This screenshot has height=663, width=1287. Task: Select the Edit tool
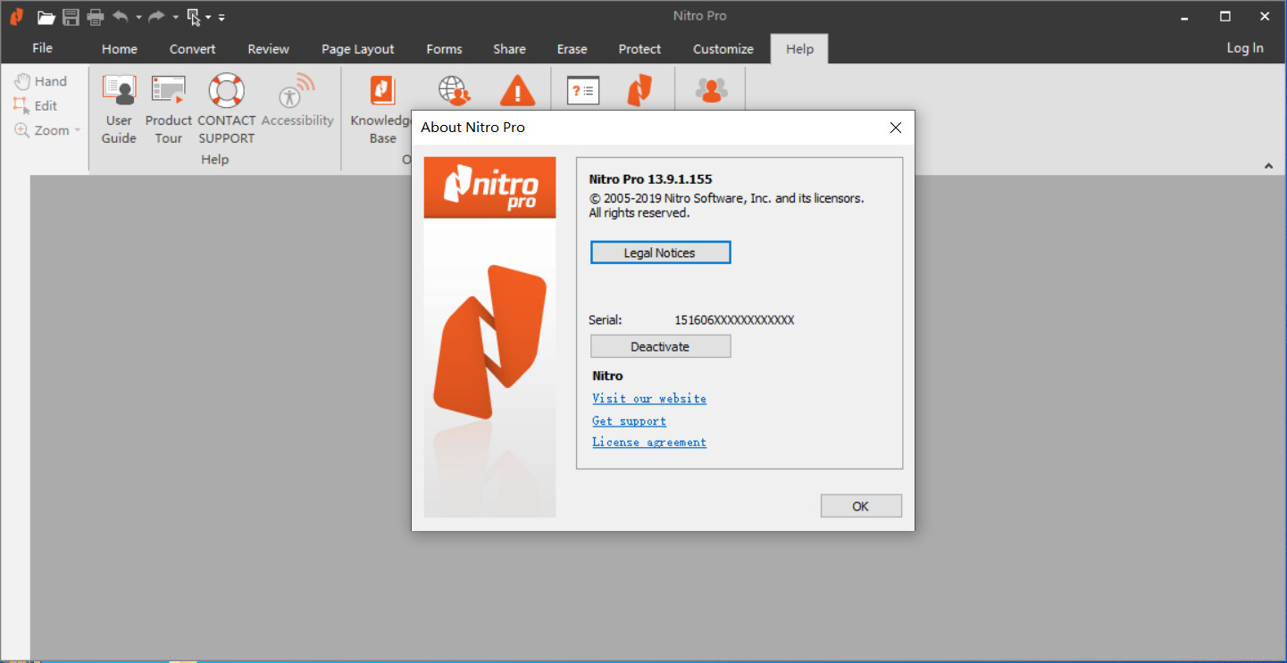(36, 105)
